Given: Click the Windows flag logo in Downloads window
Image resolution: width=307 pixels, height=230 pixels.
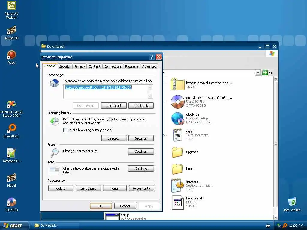Looking at the screenshot, I should [272, 53].
